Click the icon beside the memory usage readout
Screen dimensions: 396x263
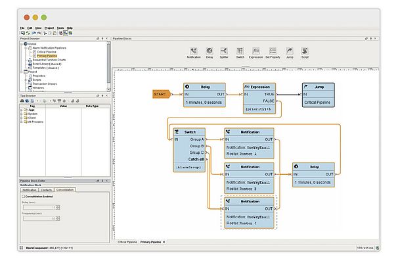click(377, 248)
